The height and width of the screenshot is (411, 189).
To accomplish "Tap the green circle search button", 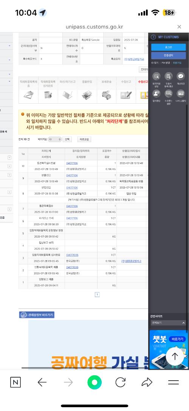I will [94, 382].
